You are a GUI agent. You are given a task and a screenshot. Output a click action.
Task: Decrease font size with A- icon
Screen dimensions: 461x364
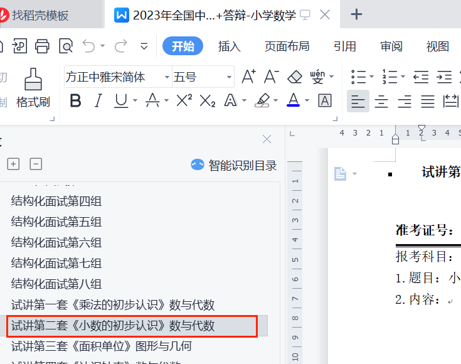[271, 77]
